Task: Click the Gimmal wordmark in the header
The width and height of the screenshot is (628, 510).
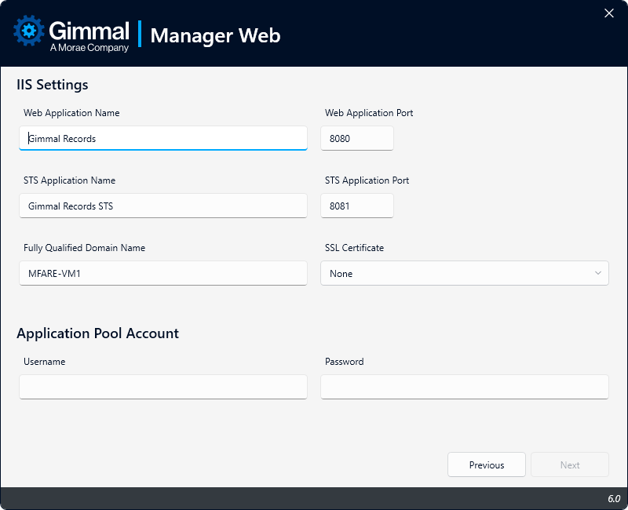Action: [x=89, y=31]
